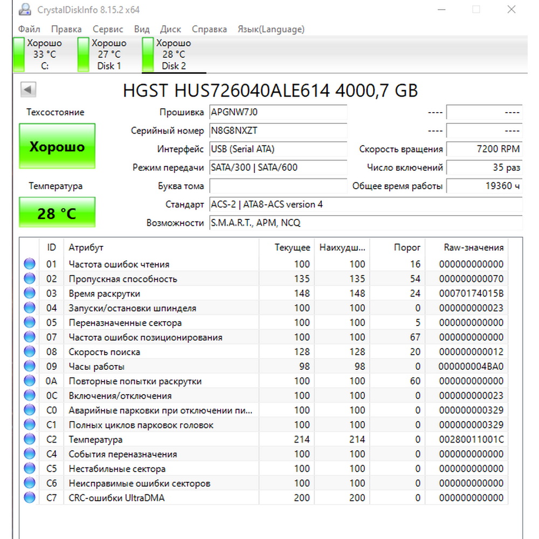Click the ID column header

(x=51, y=247)
